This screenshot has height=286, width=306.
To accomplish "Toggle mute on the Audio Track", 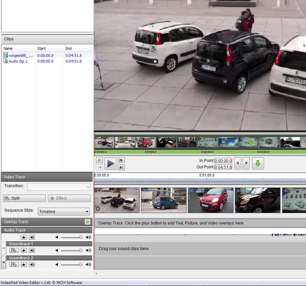I will coord(32,237).
